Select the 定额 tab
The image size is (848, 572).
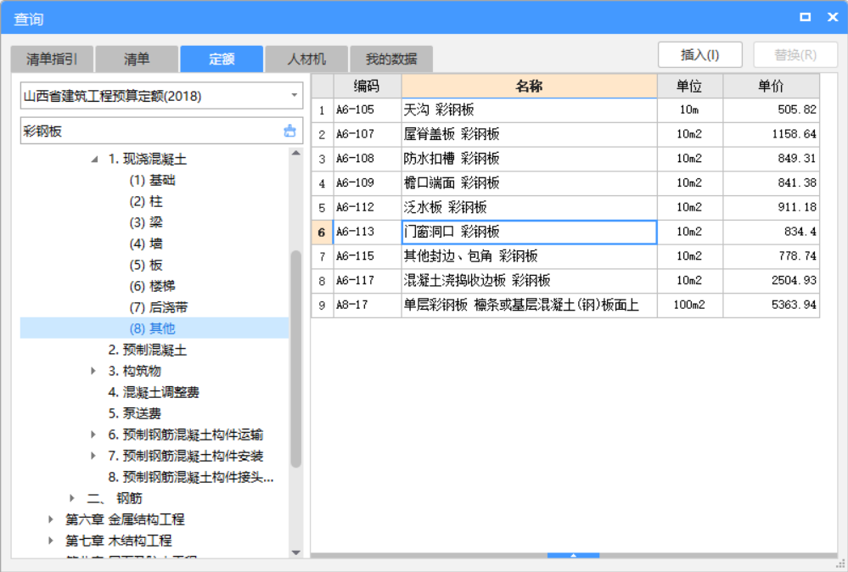222,59
